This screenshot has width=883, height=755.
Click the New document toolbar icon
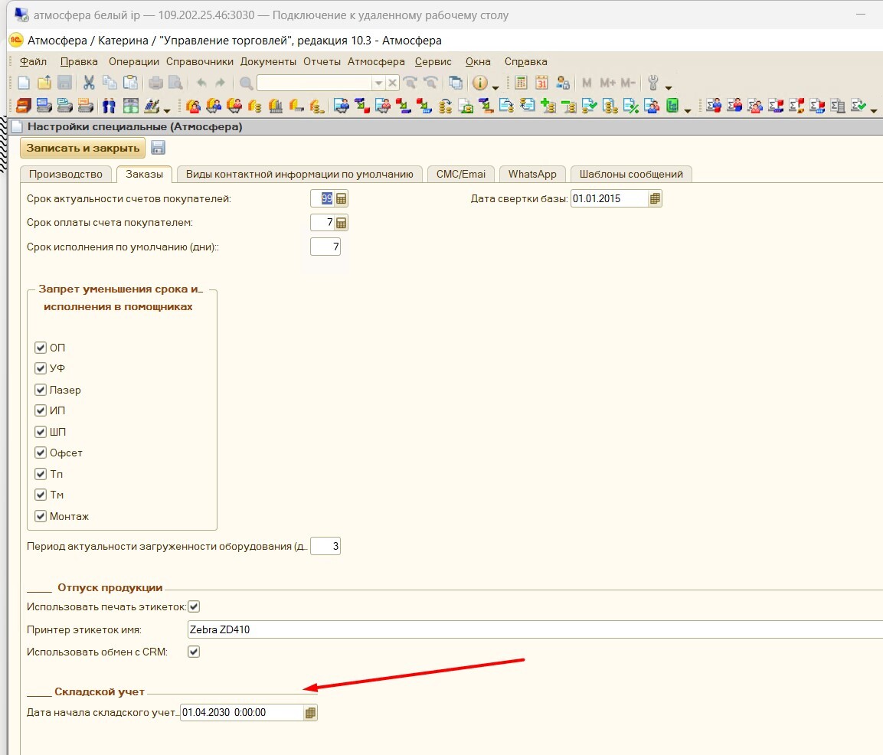[x=24, y=83]
